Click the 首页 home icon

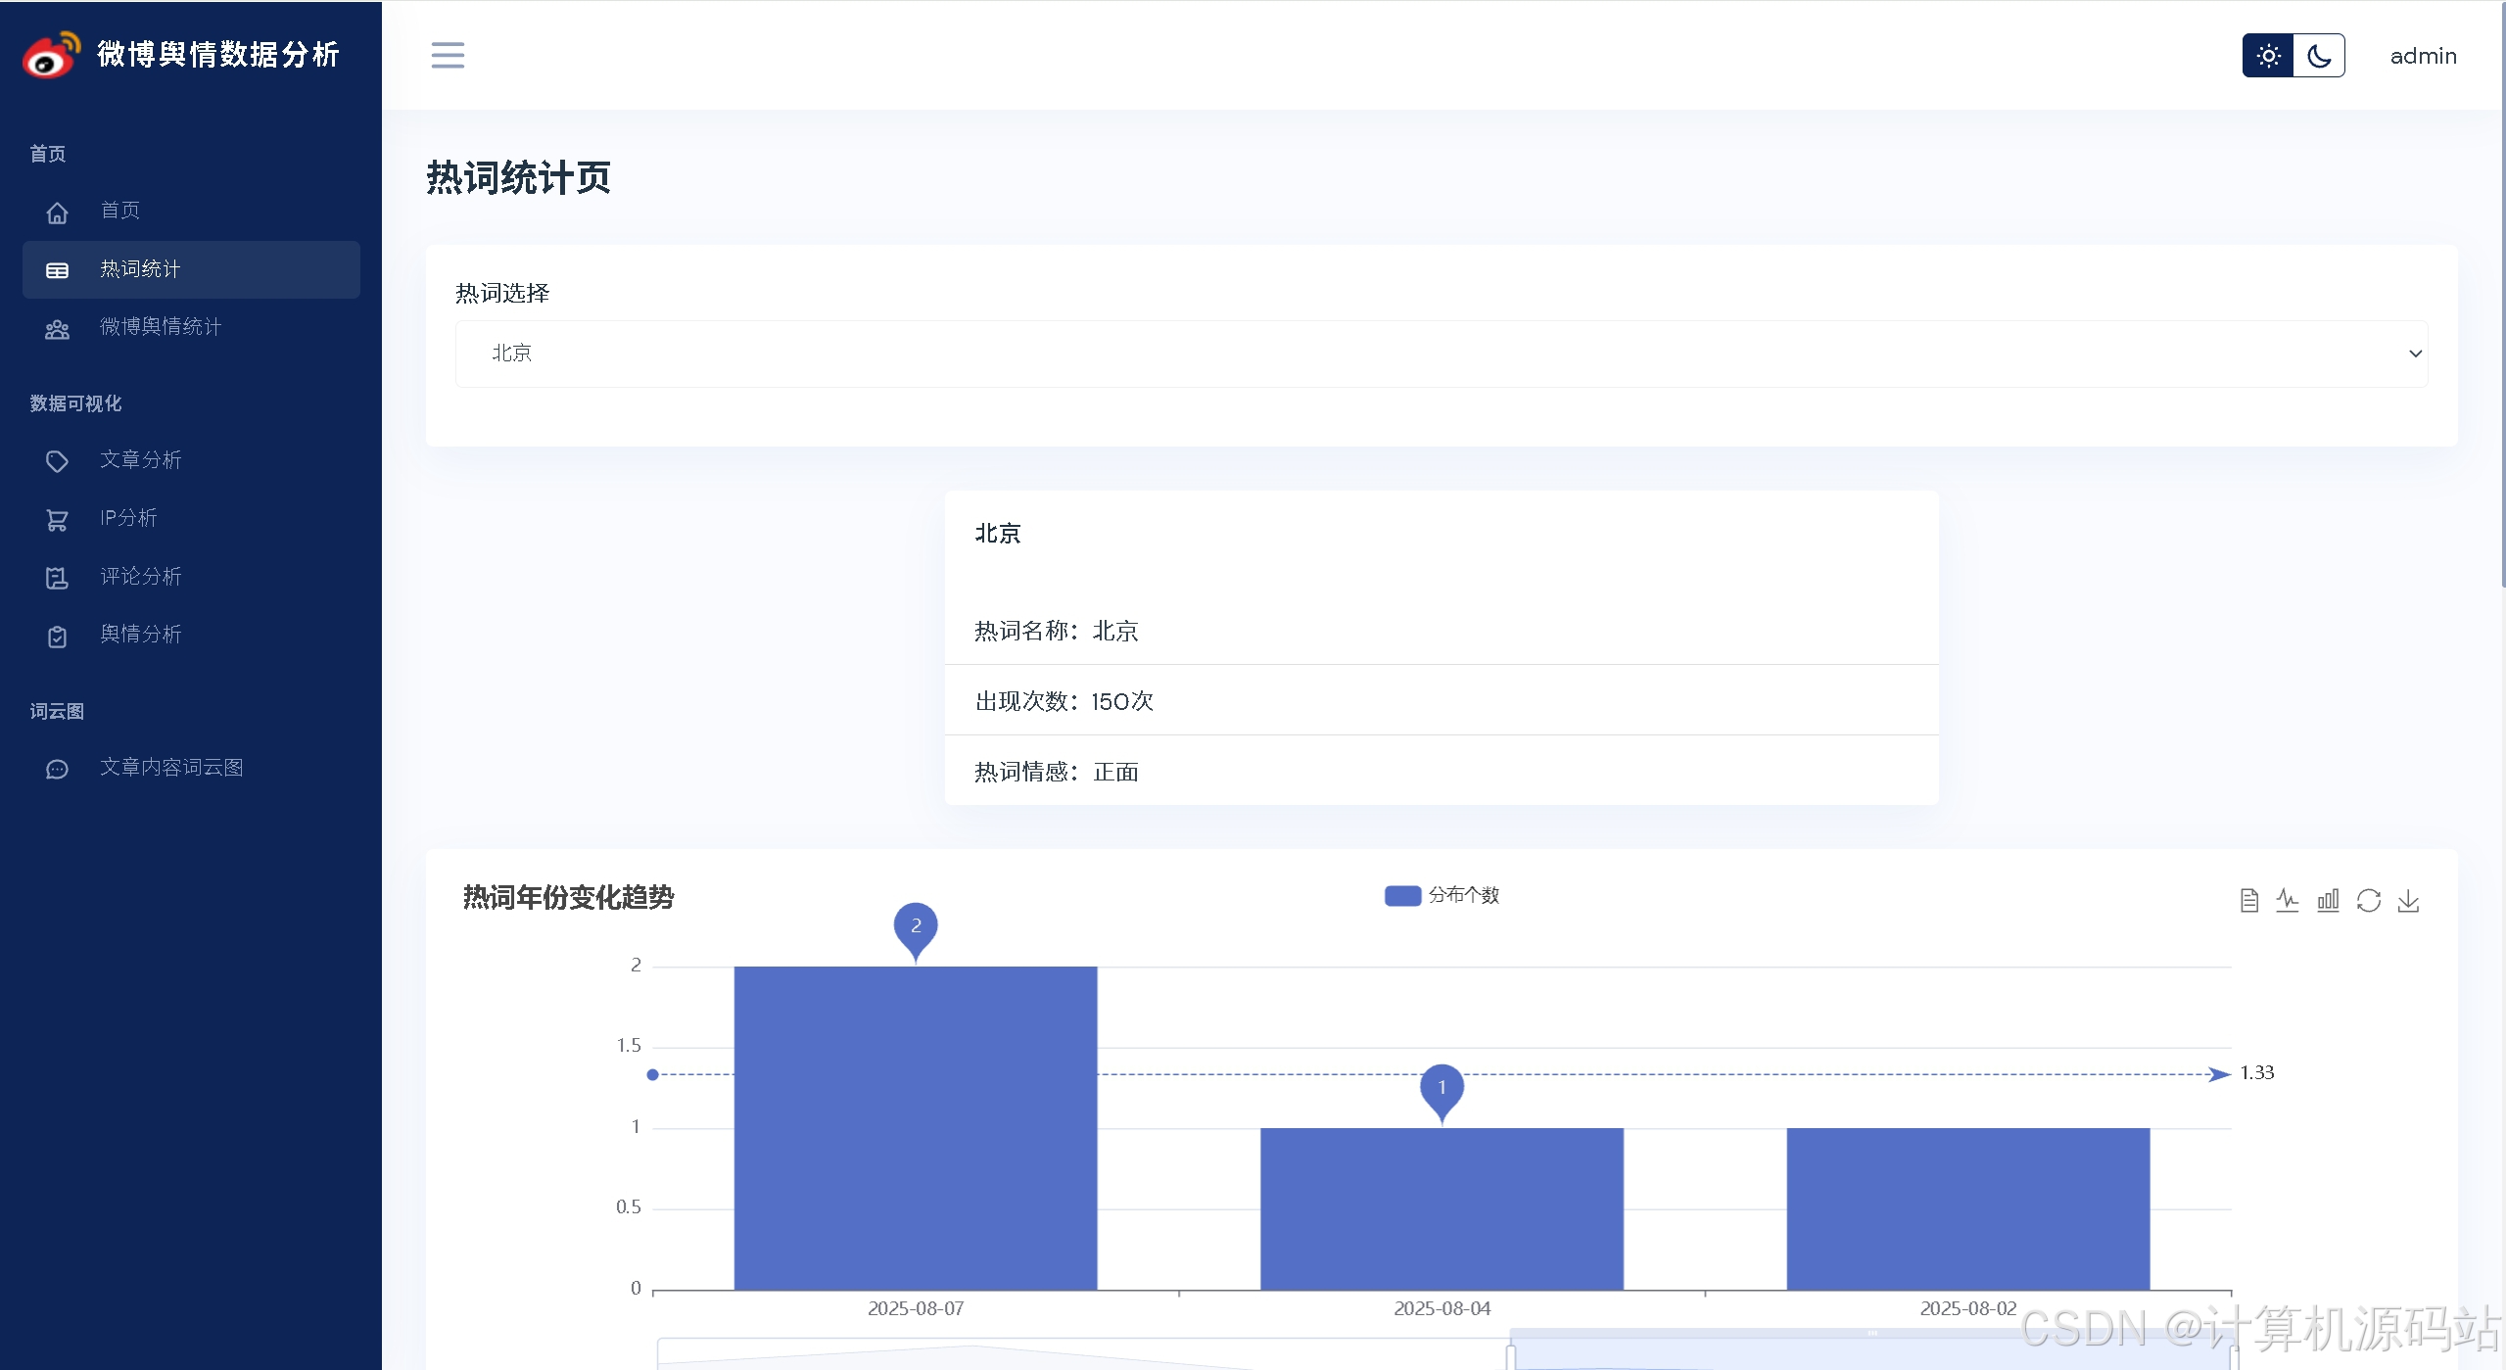[58, 212]
